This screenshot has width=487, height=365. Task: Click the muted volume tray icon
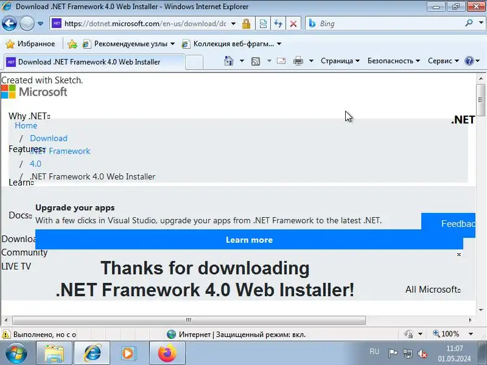coord(422,353)
